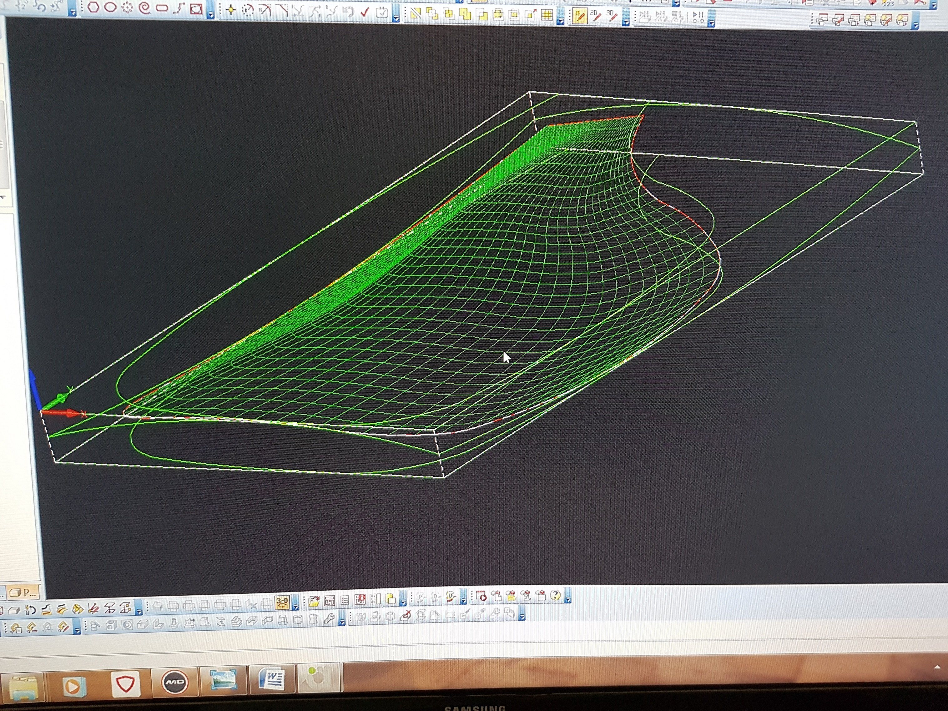The image size is (948, 711).
Task: Switch to the P... panel tab
Action: (x=23, y=593)
